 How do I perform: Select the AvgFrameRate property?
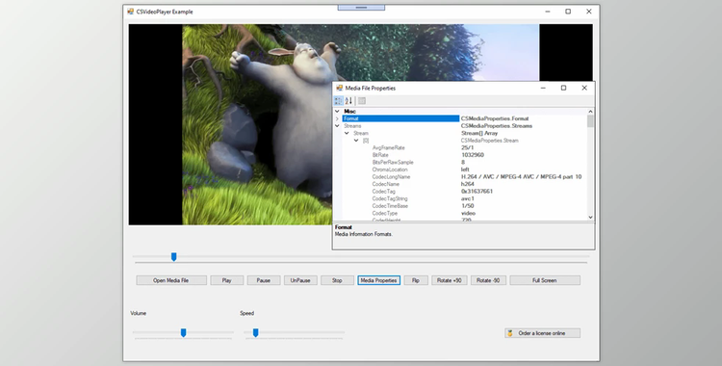(389, 148)
